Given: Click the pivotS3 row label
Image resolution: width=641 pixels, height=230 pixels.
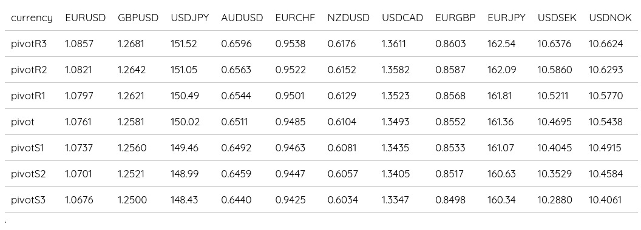Looking at the screenshot, I should pyautogui.click(x=28, y=200).
